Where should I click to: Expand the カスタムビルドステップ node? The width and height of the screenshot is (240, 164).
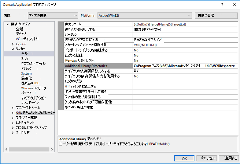tap(13, 128)
